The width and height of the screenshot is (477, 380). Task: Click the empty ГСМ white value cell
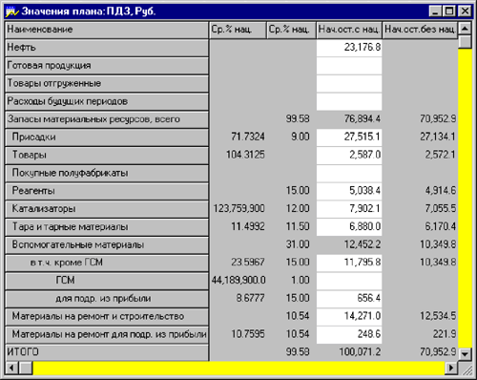(349, 281)
